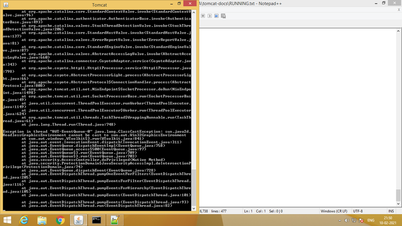Switch to Notepad++ via its taskbar icon
Screen dimensions: 402x226
(115, 220)
